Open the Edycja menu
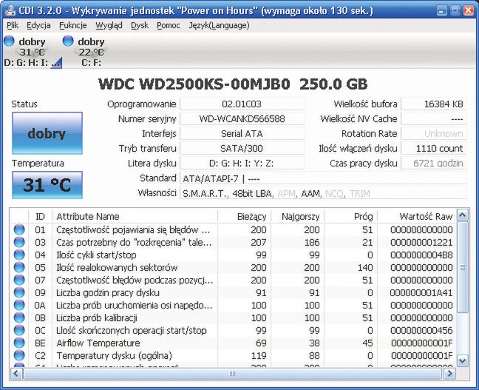479x390 pixels. coord(38,25)
